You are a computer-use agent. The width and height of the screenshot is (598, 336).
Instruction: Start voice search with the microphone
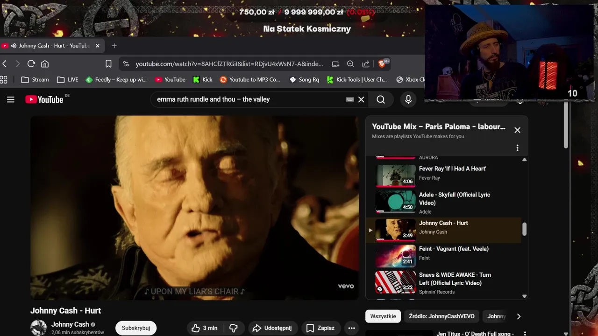point(408,99)
